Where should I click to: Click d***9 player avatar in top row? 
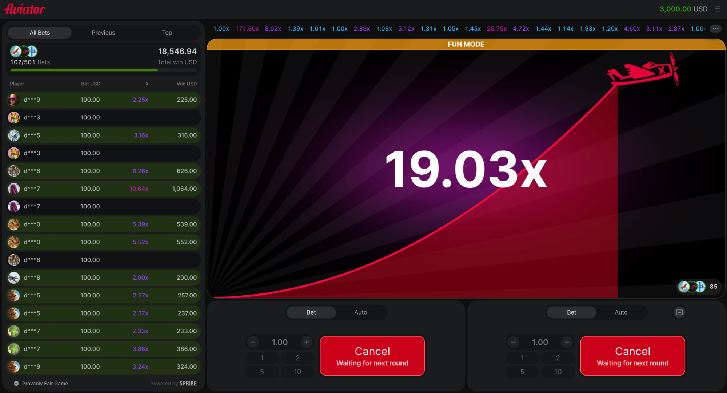(x=14, y=100)
